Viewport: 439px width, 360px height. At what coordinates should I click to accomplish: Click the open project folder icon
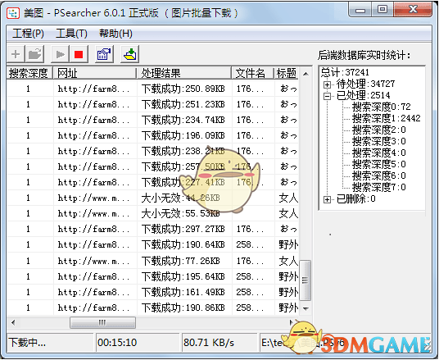tap(34, 54)
